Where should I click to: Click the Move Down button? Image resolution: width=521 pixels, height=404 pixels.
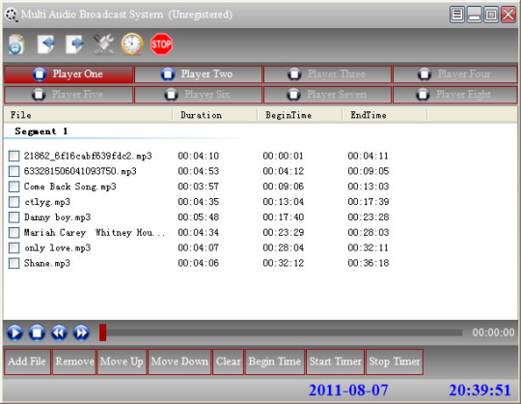pyautogui.click(x=179, y=361)
